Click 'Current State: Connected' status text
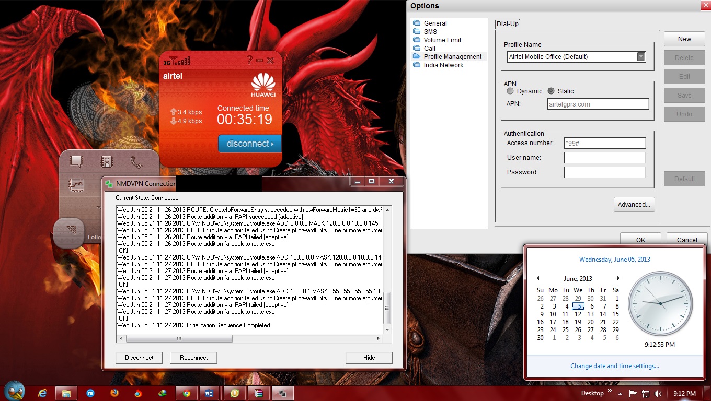The width and height of the screenshot is (711, 401). tap(147, 198)
